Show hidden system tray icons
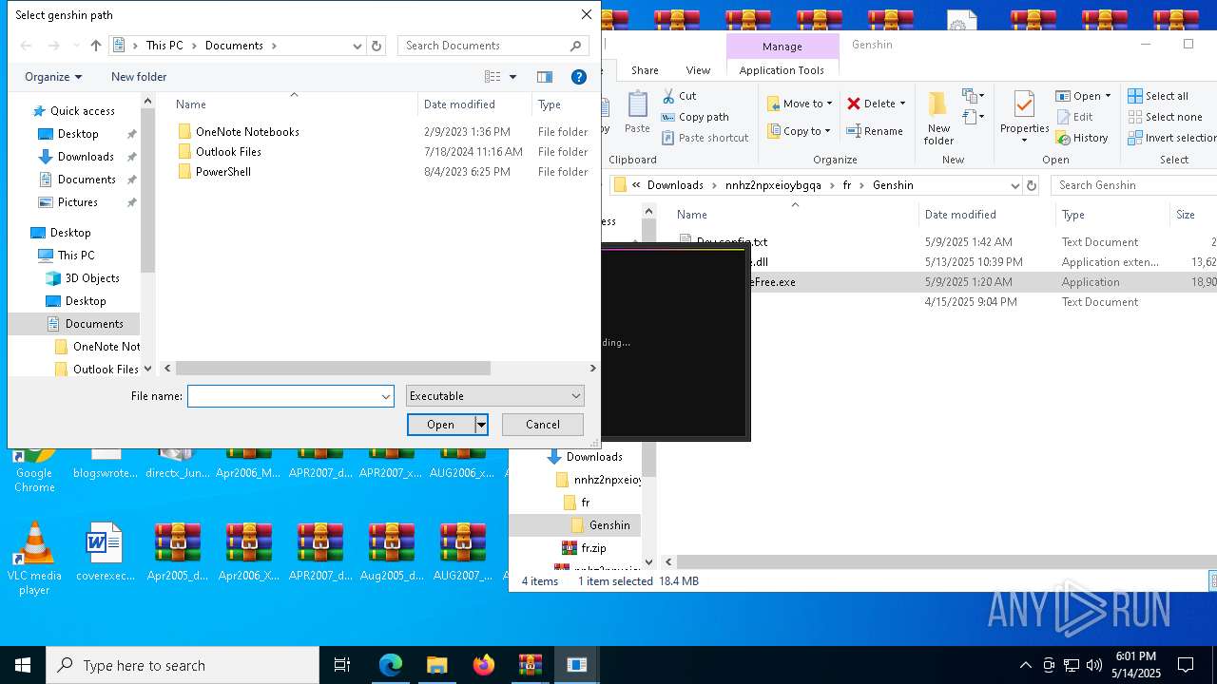 (x=1025, y=665)
